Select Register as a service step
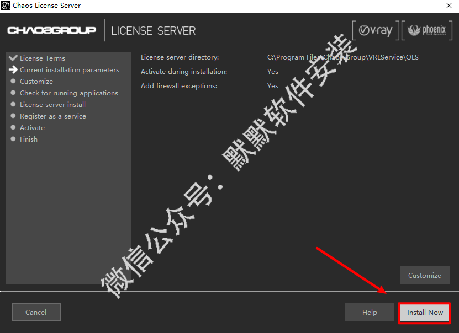This screenshot has width=459, height=333. pos(53,116)
